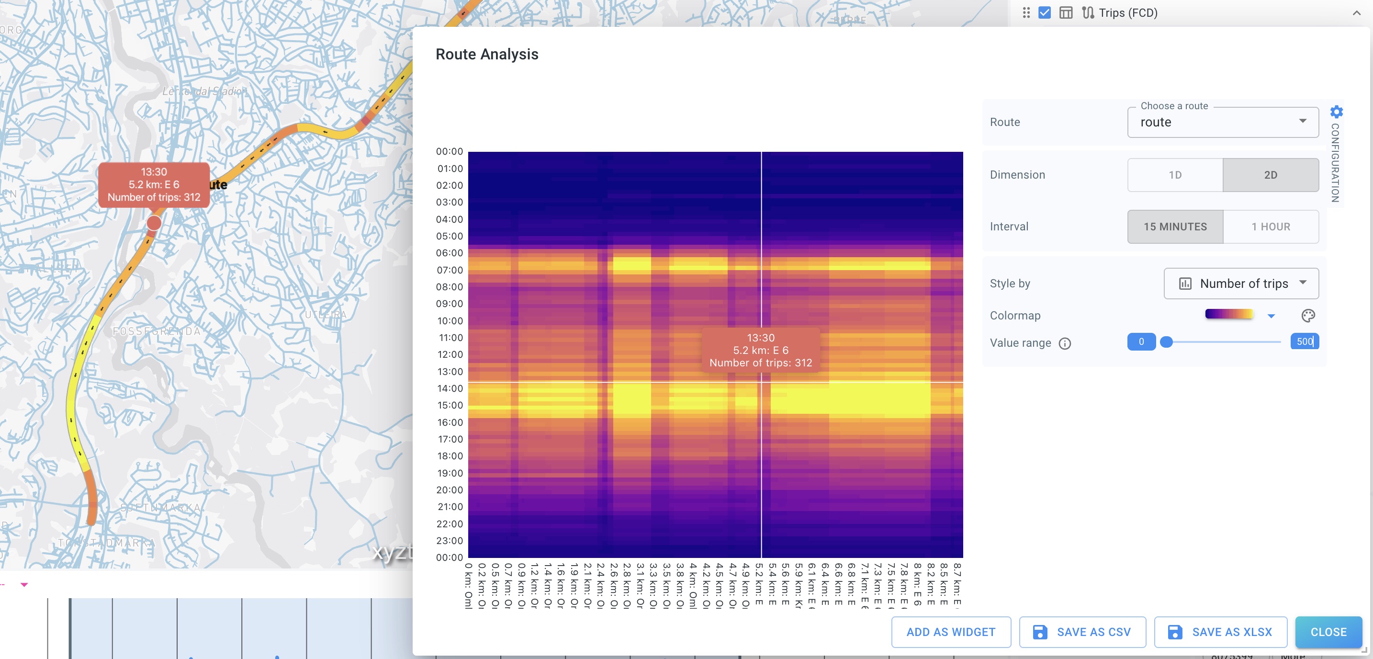Open the Style by Number of trips dropdown
The image size is (1373, 659).
tap(1241, 284)
